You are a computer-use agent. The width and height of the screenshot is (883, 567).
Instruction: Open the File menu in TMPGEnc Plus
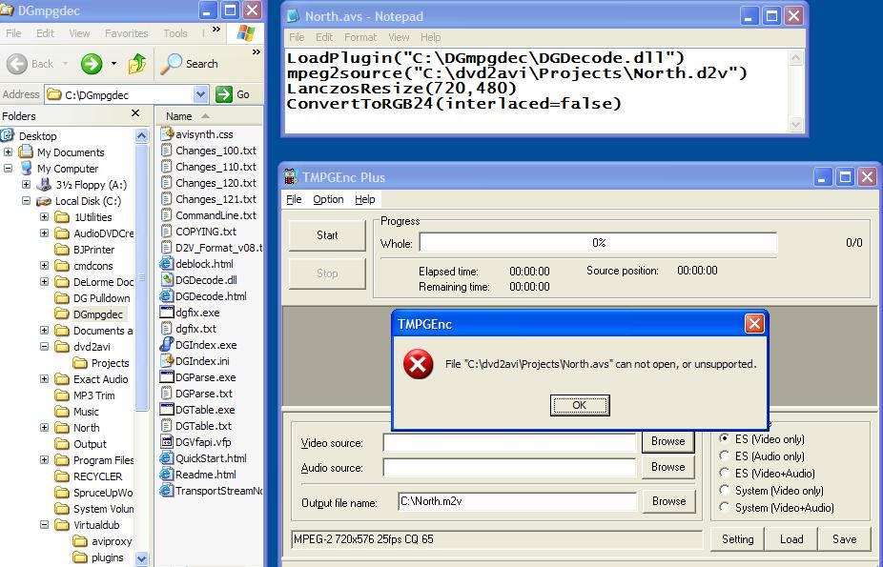click(x=294, y=199)
